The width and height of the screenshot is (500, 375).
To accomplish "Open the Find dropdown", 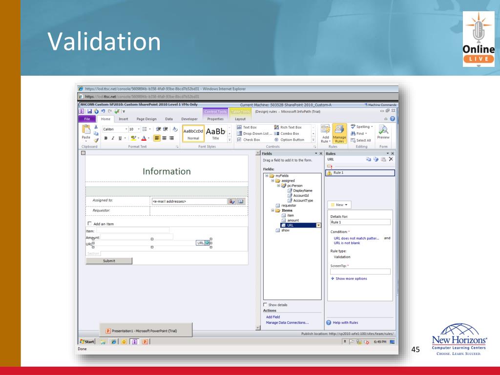I will [359, 134].
